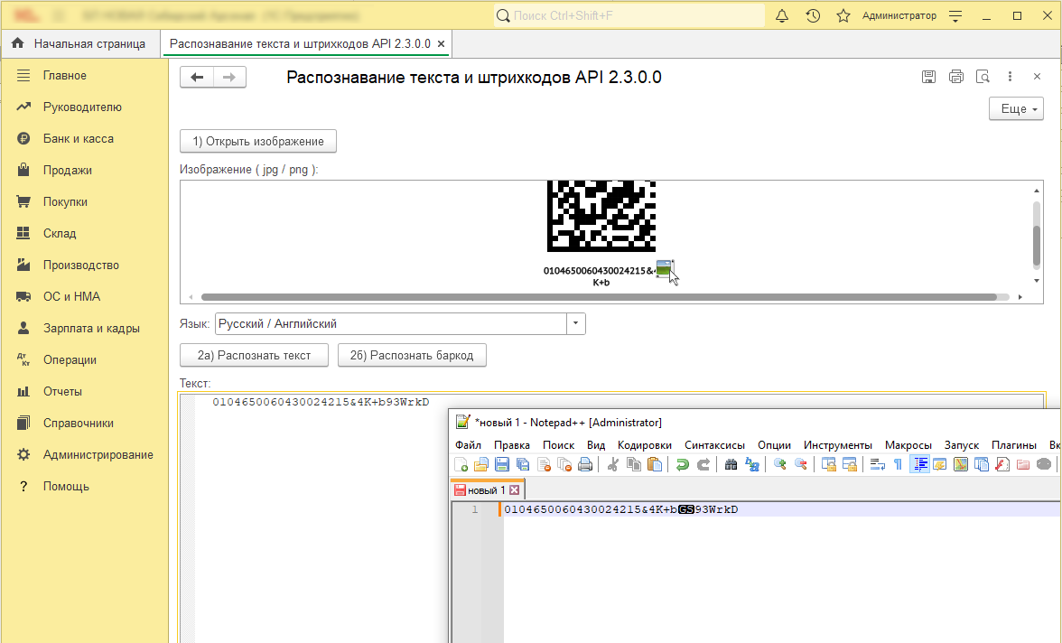
Task: Open Файл menu in Notepad++
Action: click(468, 444)
